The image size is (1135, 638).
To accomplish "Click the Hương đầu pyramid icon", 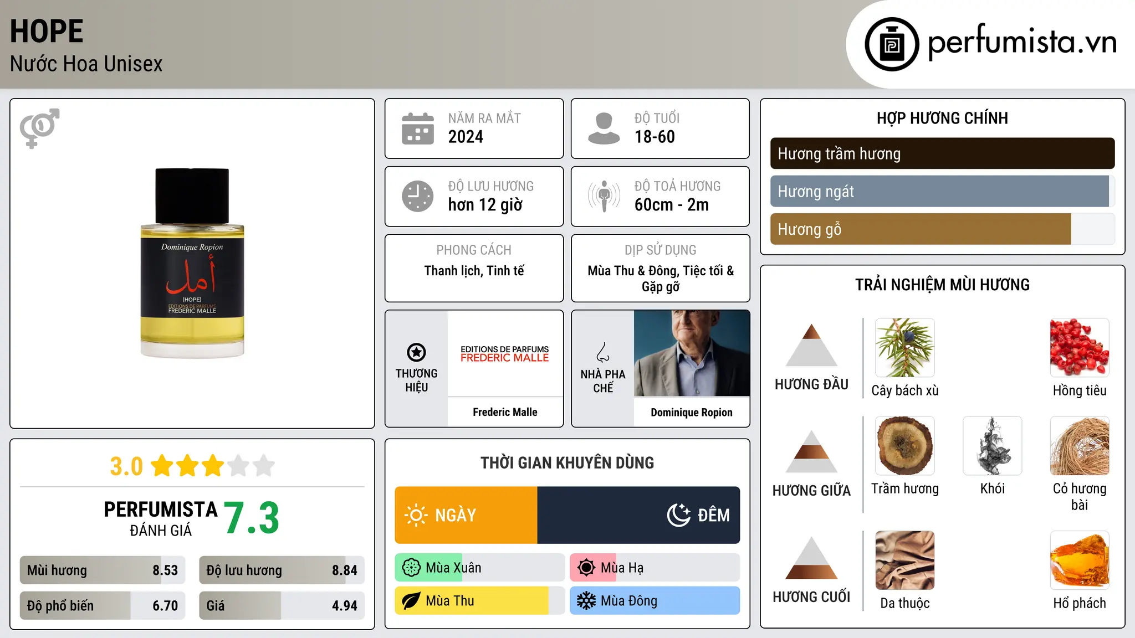I will tap(811, 345).
